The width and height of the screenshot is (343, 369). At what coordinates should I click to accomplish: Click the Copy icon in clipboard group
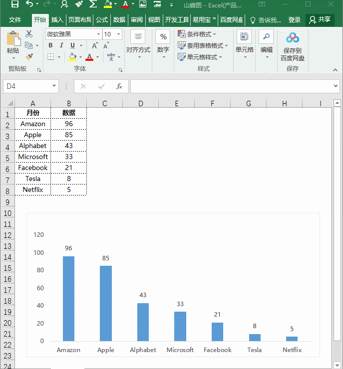click(28, 45)
